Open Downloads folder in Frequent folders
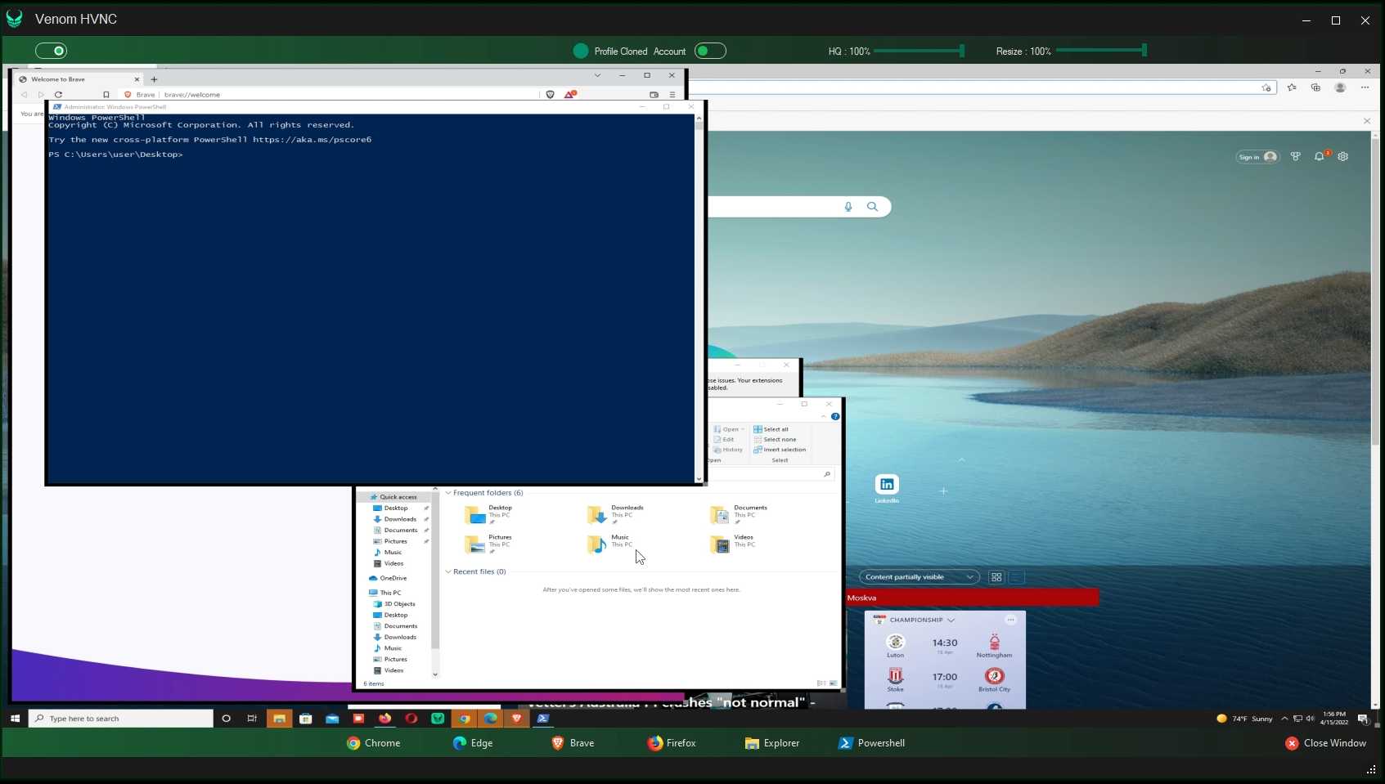The width and height of the screenshot is (1385, 784). click(615, 514)
